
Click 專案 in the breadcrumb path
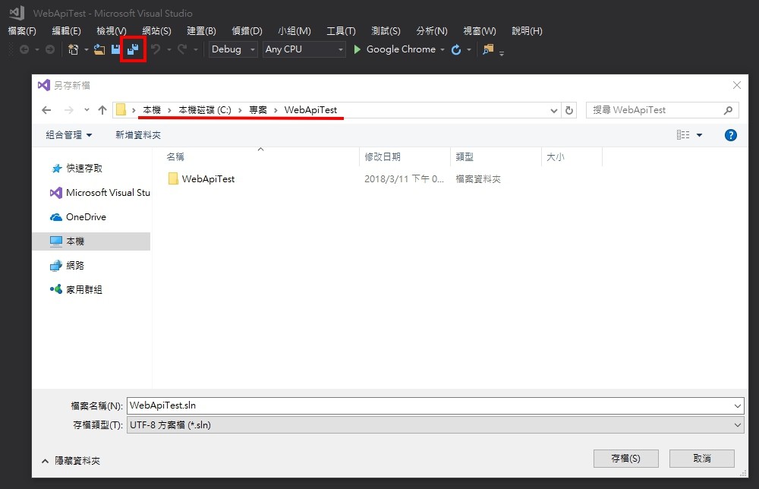(258, 110)
